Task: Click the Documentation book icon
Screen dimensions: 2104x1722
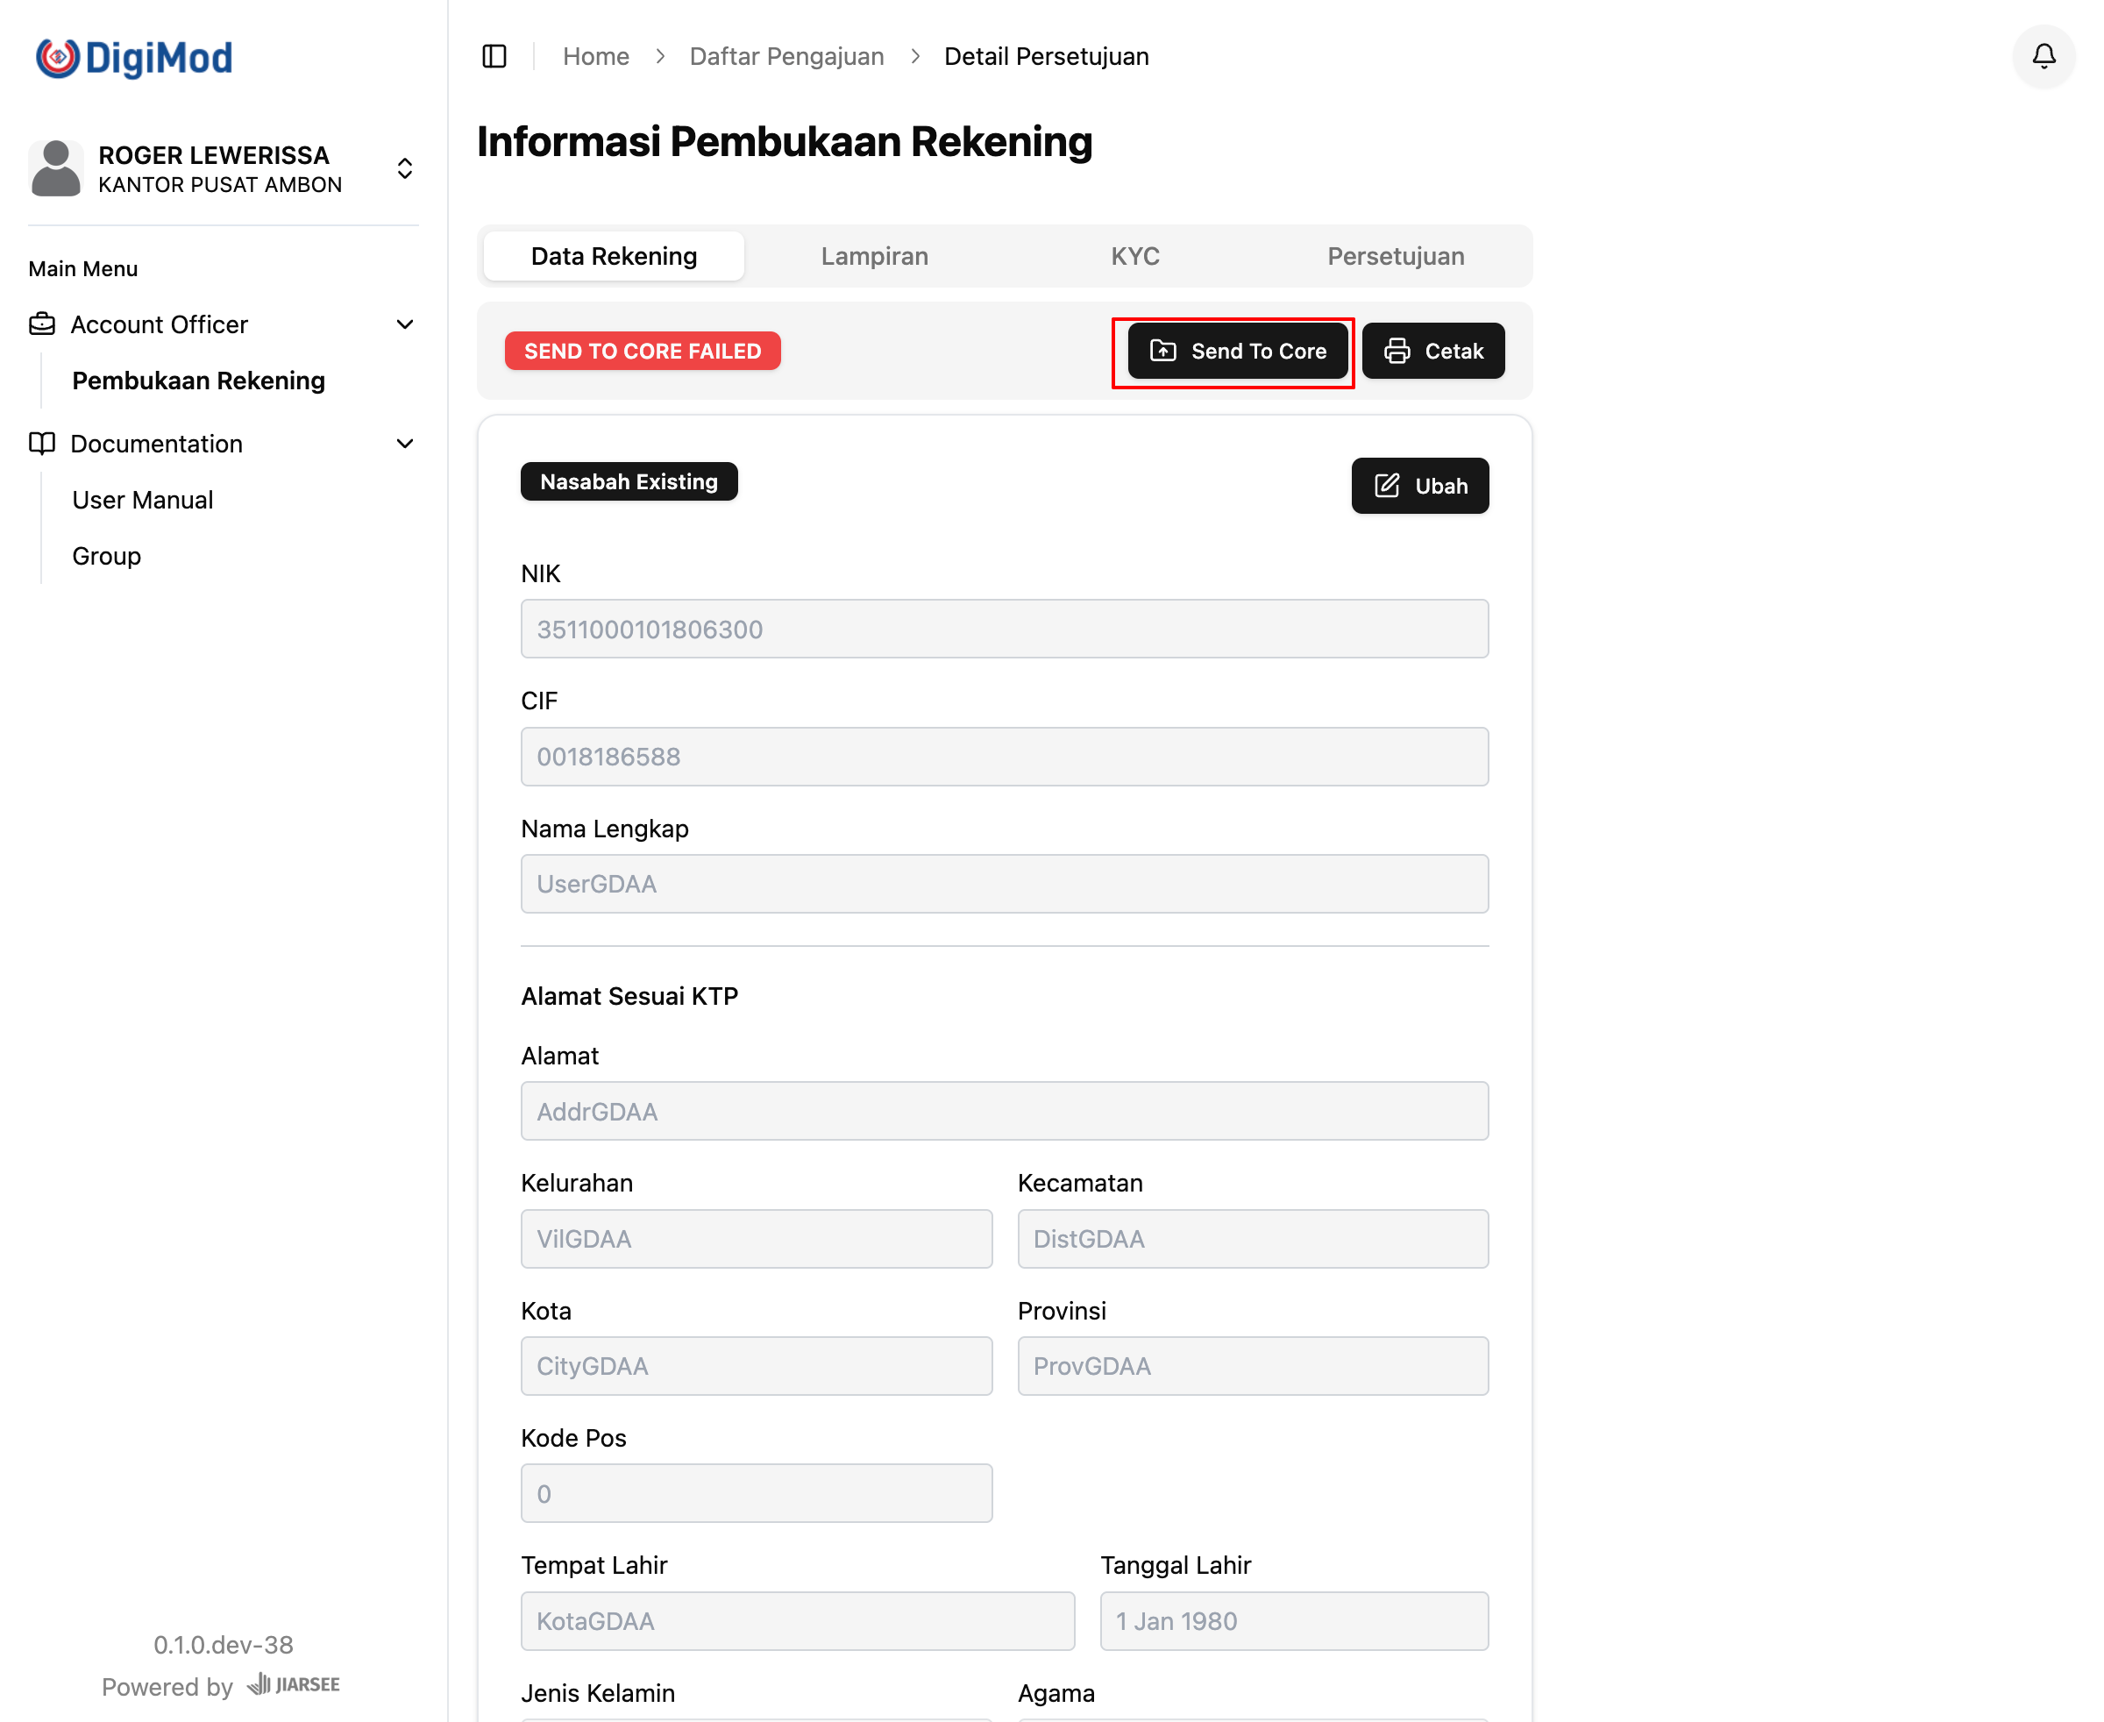Action: pos(42,444)
